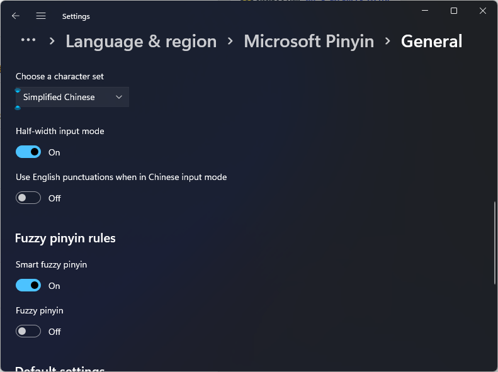Click the Simplified Chinese dropdown arrow
This screenshot has height=372, width=498.
coord(119,97)
